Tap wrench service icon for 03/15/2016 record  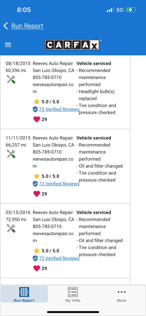point(11,228)
